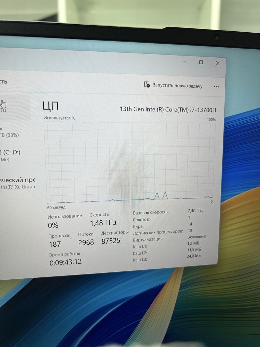Click the Процессы value 187
This screenshot has height=347, width=260.
(55, 244)
